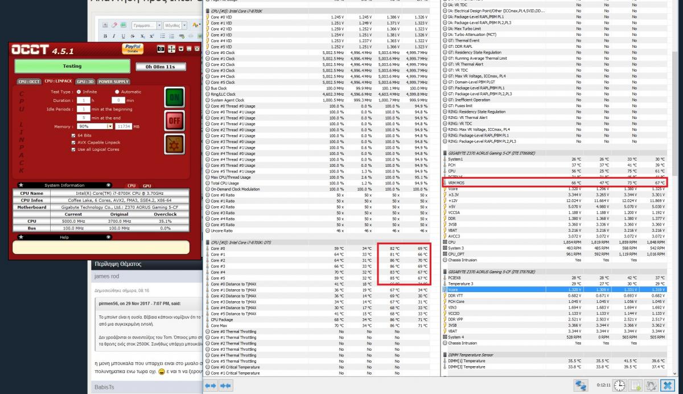The image size is (683, 394).
Task: Toggle the Use all Logical Cores checkbox
Action: click(x=73, y=149)
